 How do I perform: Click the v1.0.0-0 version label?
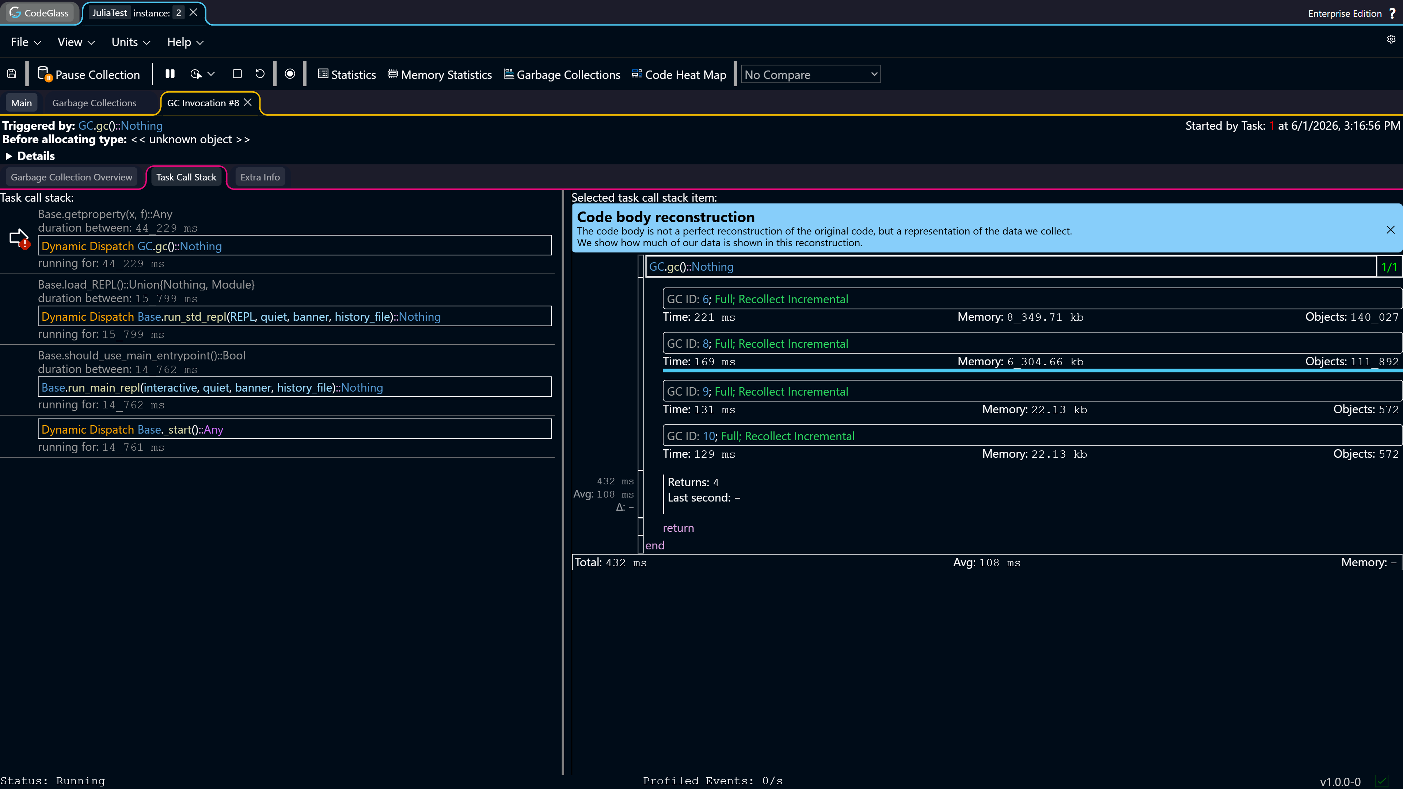pyautogui.click(x=1341, y=782)
